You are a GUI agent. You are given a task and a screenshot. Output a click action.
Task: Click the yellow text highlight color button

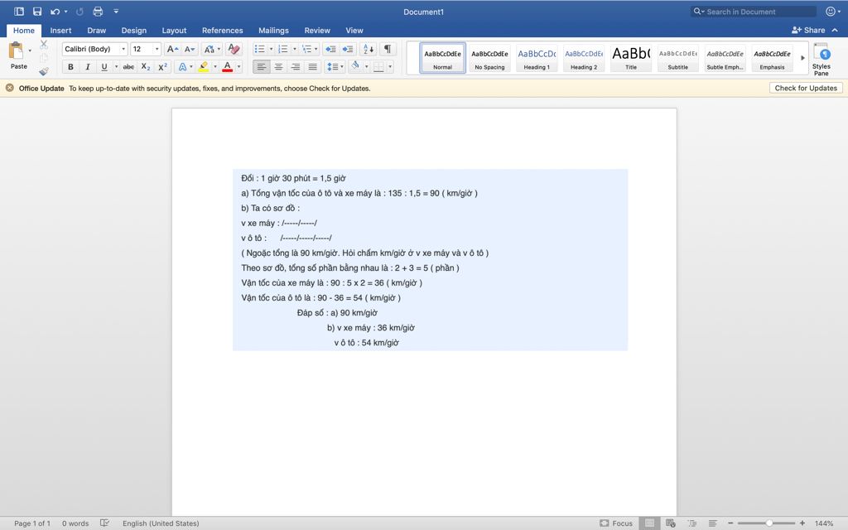tap(204, 67)
